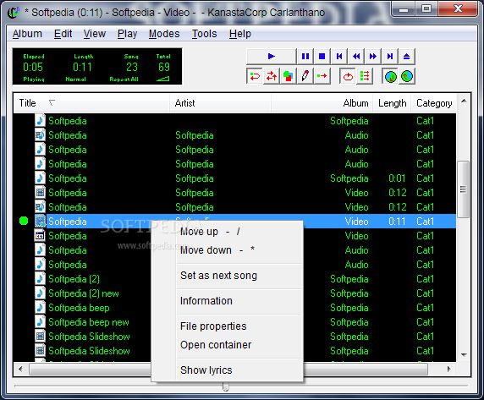Toggle the red loop repeat button
Screen dimensions: 484x400
[x=348, y=76]
